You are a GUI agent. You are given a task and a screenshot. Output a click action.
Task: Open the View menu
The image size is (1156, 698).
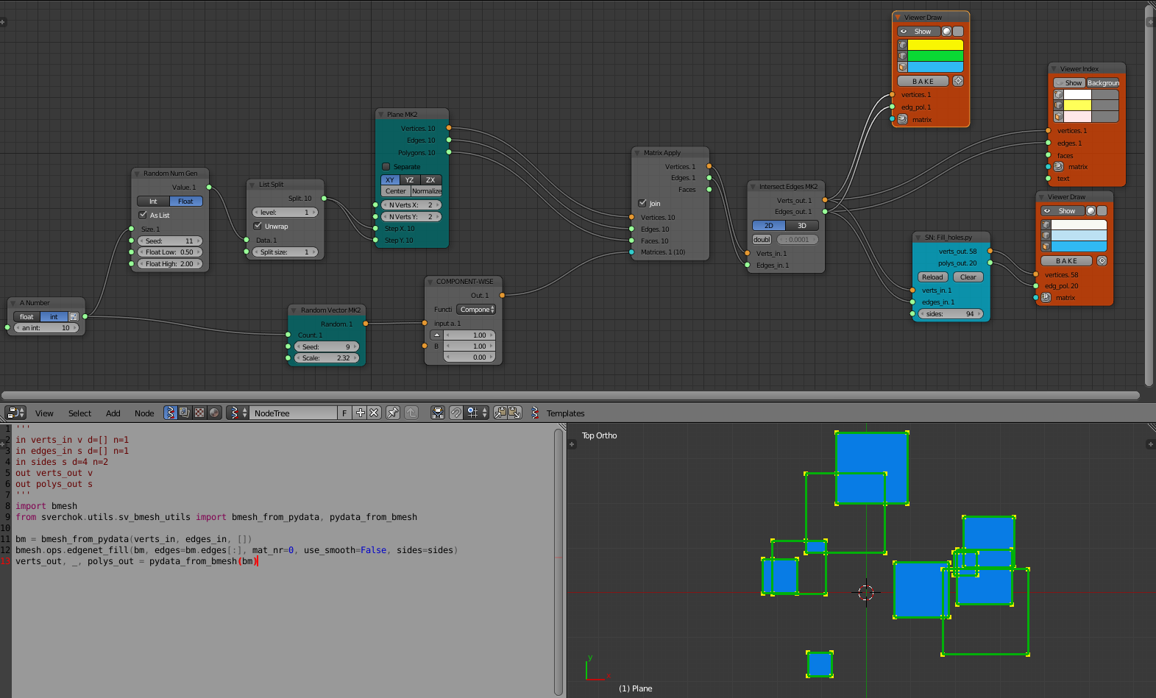(44, 413)
